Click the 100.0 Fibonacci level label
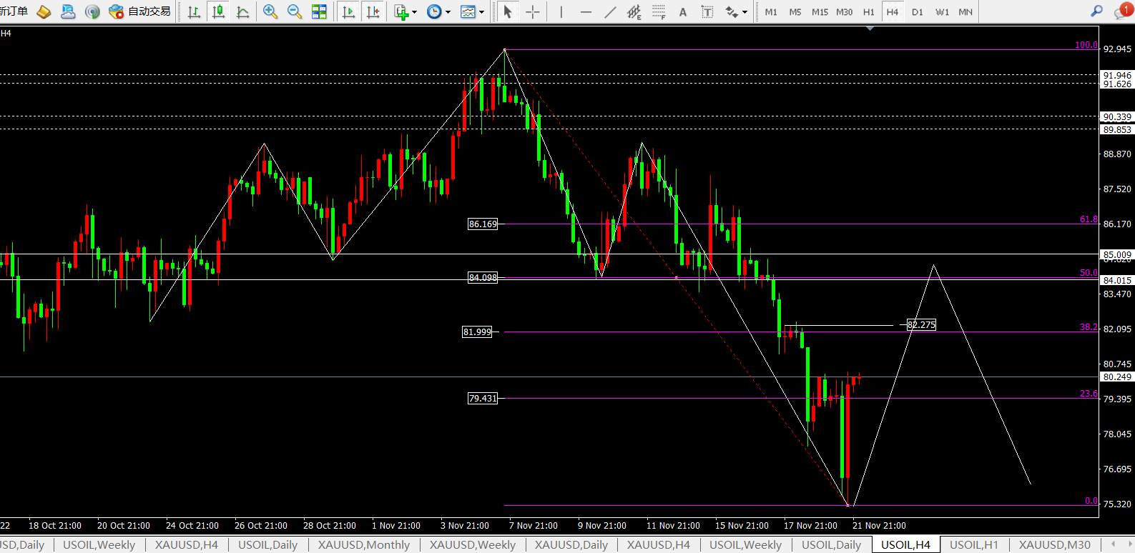The width and height of the screenshot is (1135, 553). [x=1086, y=45]
